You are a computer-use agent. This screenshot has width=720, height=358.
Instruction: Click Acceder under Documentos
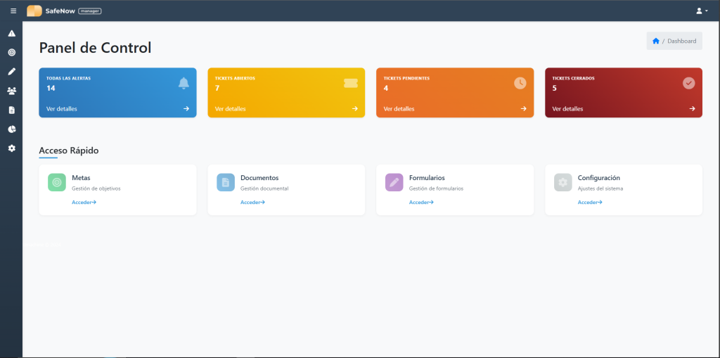click(x=252, y=202)
